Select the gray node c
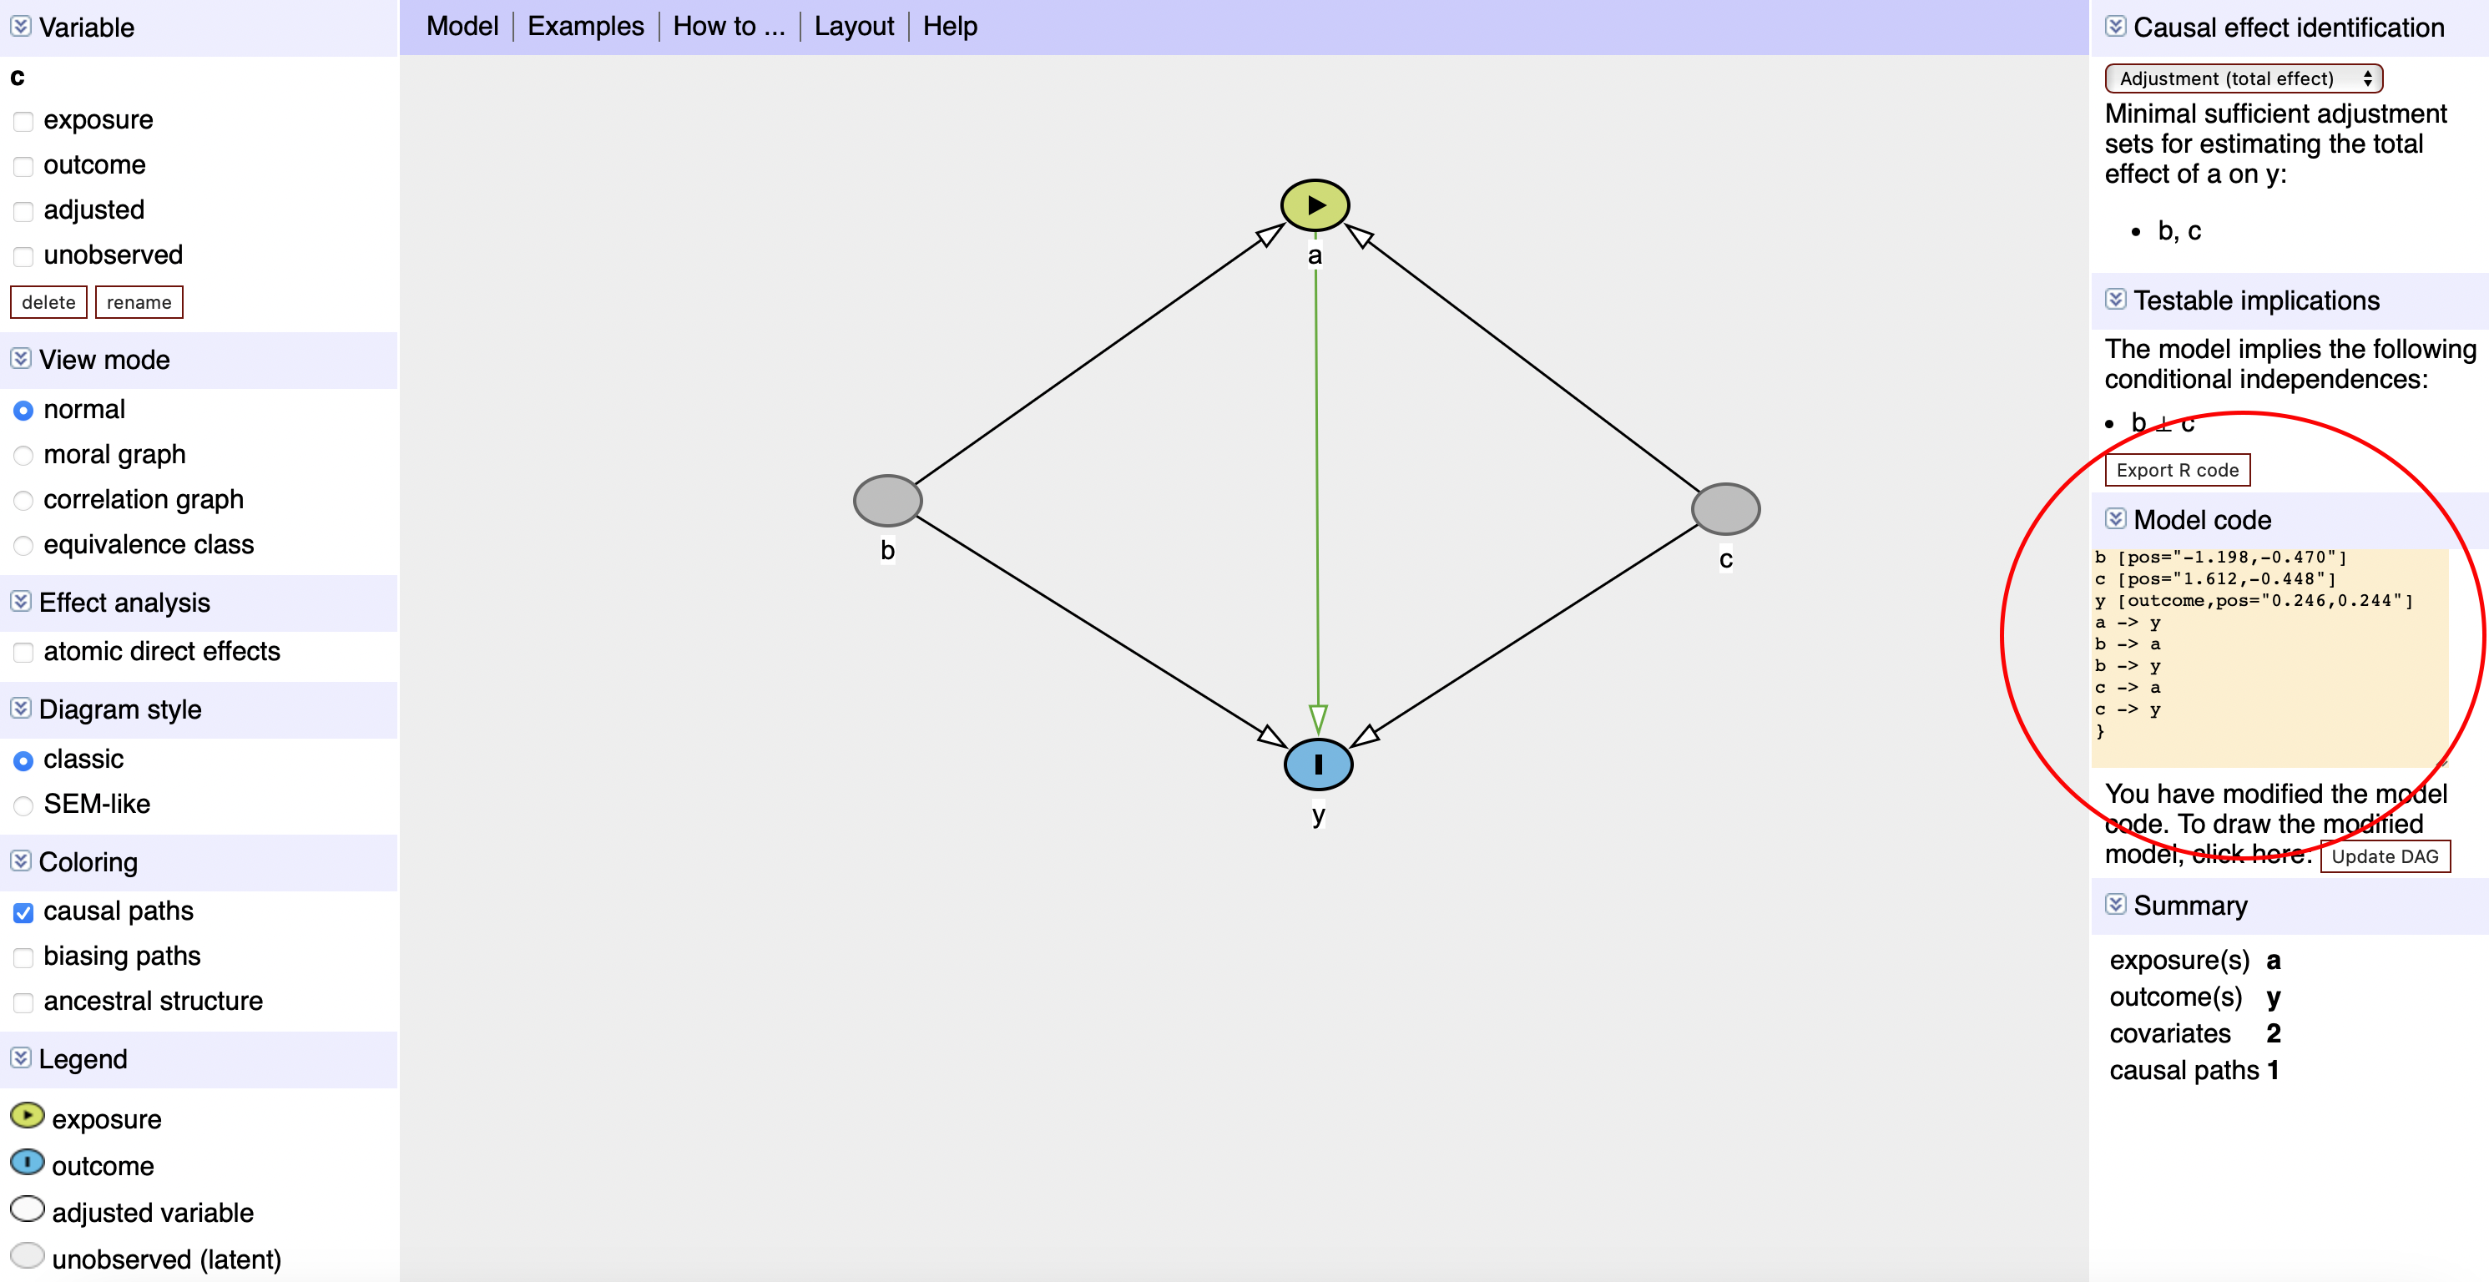The height and width of the screenshot is (1282, 2489). (x=1724, y=509)
